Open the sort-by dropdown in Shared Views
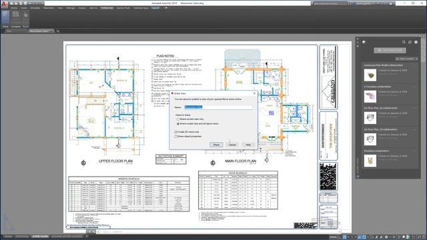 tap(406, 59)
